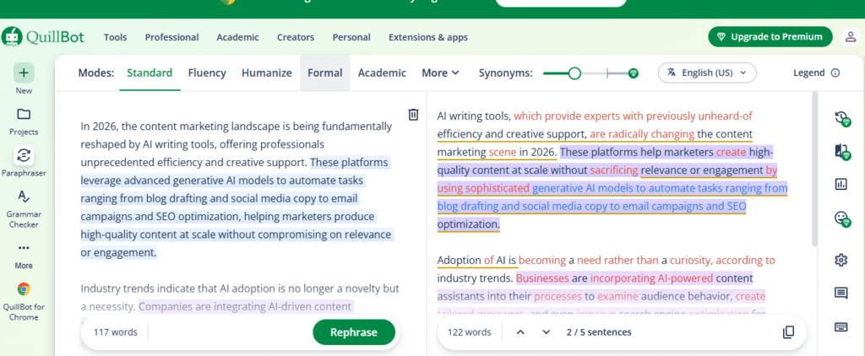The image size is (865, 356).
Task: Select the Humanize mode tab
Action: (266, 73)
